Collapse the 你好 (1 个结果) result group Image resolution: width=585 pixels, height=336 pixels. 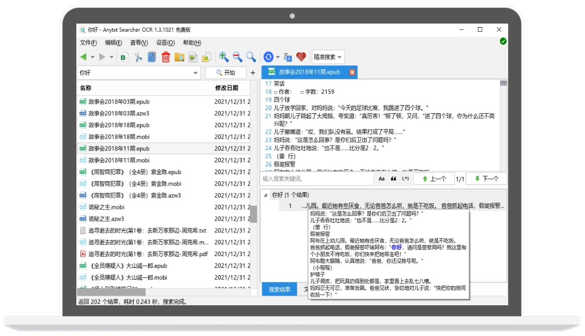(x=264, y=195)
